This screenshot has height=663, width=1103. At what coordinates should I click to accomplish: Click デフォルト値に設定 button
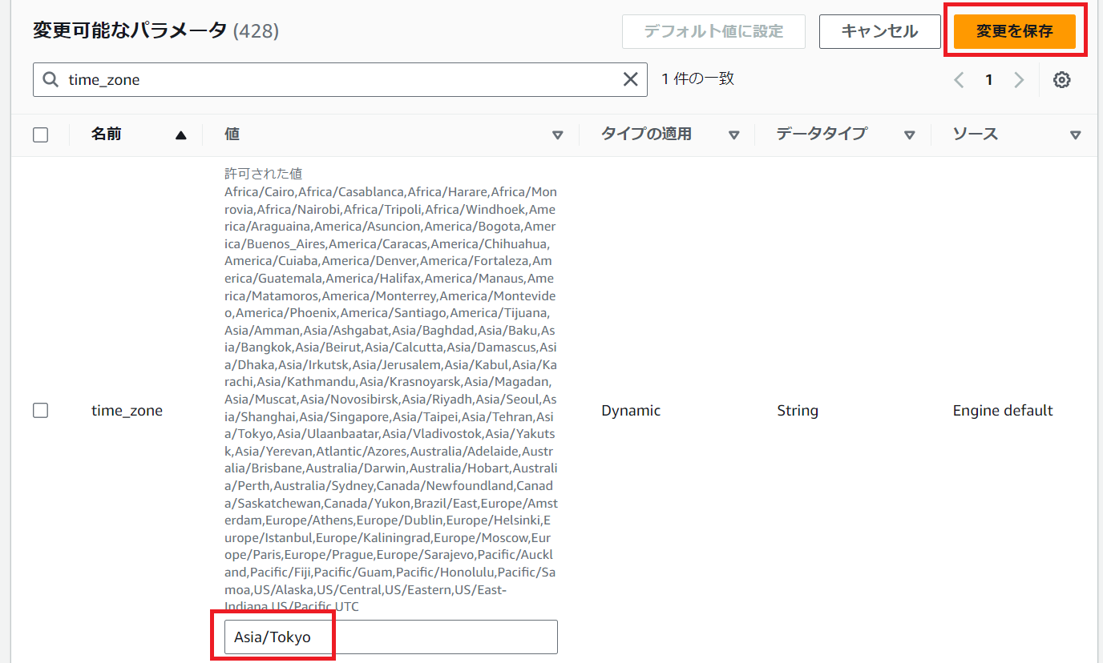(x=713, y=31)
